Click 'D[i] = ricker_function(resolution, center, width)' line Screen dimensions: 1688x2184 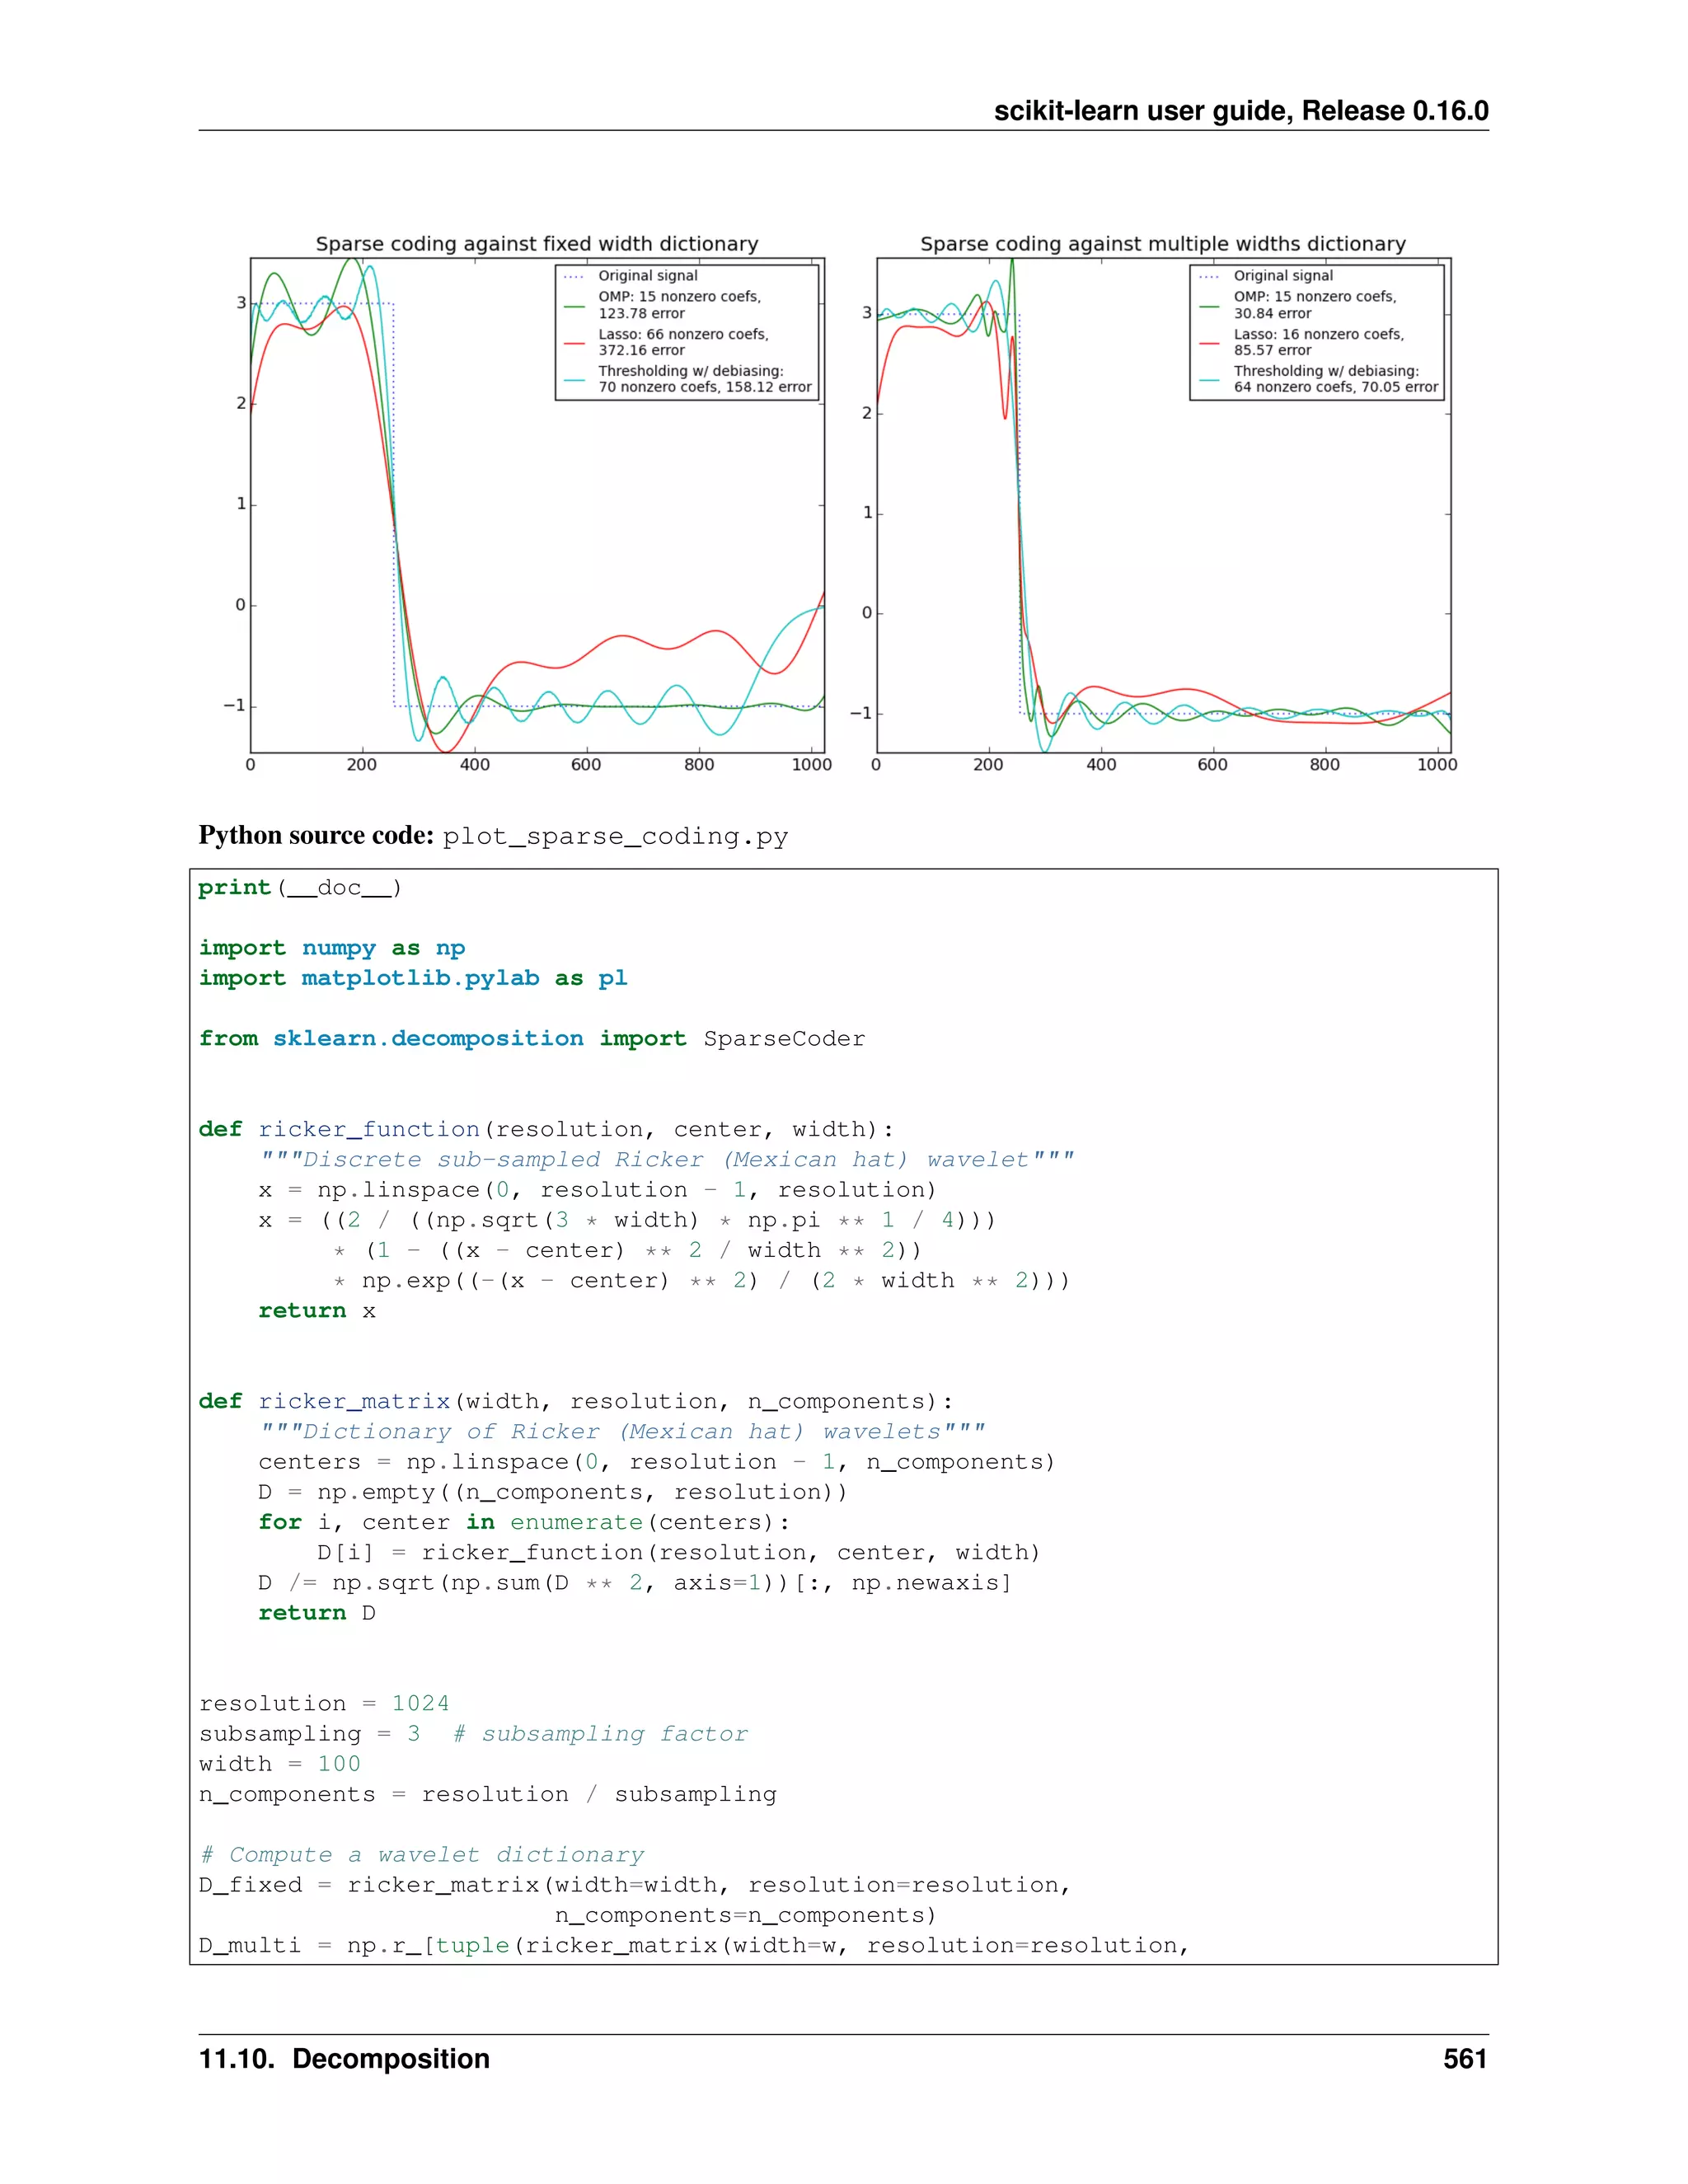tap(679, 1553)
